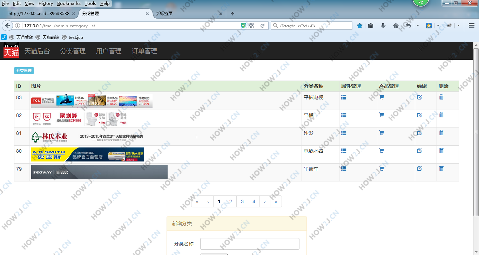The image size is (479, 255).
Task: Open the History menu
Action: (x=46, y=3)
